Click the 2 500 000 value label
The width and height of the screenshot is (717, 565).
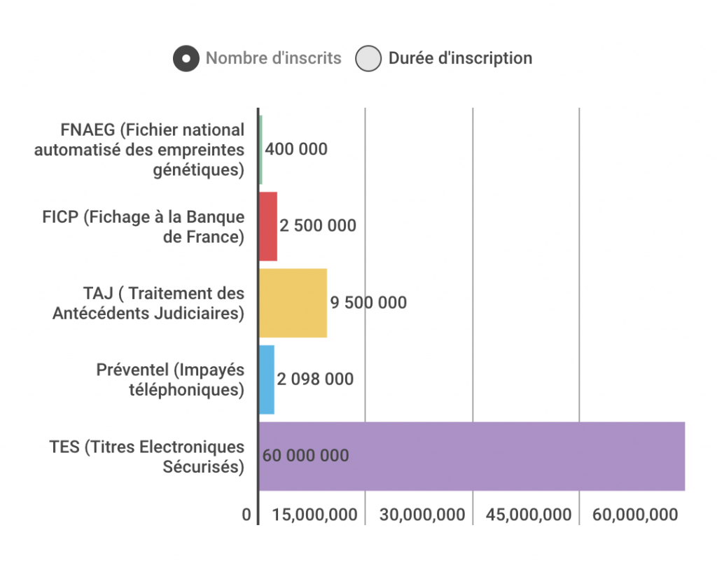point(318,226)
